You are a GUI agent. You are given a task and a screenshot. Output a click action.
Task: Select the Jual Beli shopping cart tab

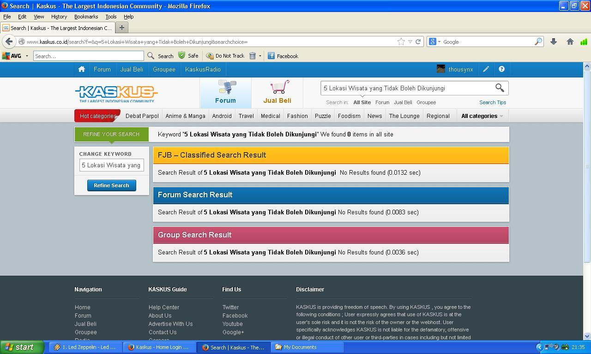click(x=277, y=92)
